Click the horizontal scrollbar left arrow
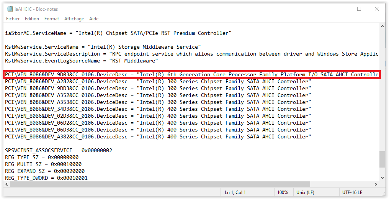 [x=7, y=184]
